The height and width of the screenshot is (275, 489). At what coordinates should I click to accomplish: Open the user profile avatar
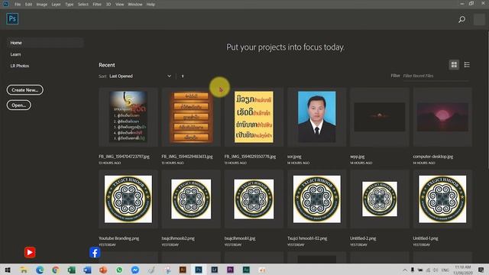tap(479, 20)
